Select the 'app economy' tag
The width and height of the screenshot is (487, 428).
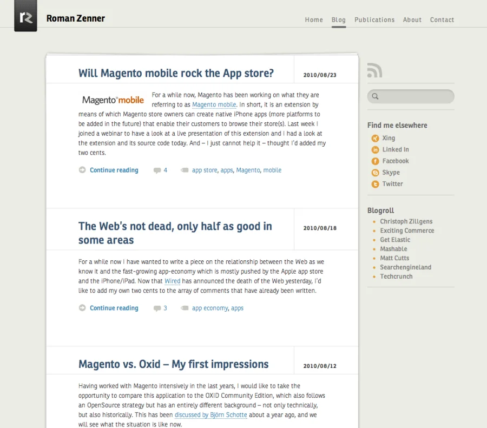click(x=210, y=308)
